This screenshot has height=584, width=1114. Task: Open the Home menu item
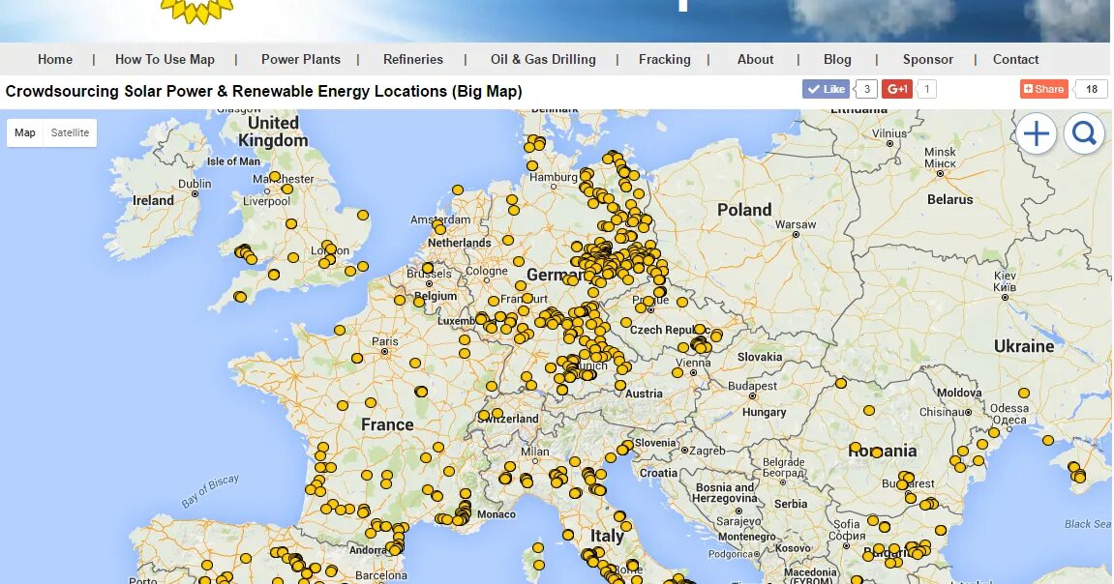[x=55, y=60]
